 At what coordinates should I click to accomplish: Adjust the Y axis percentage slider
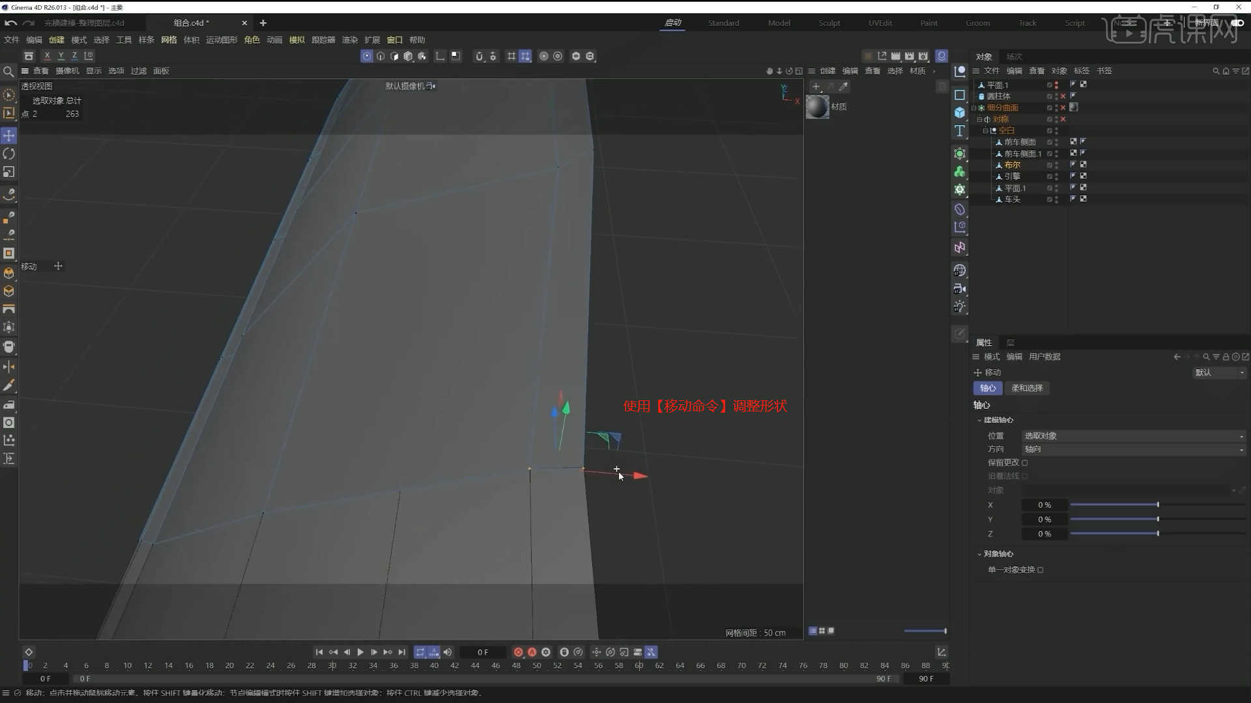click(1158, 519)
